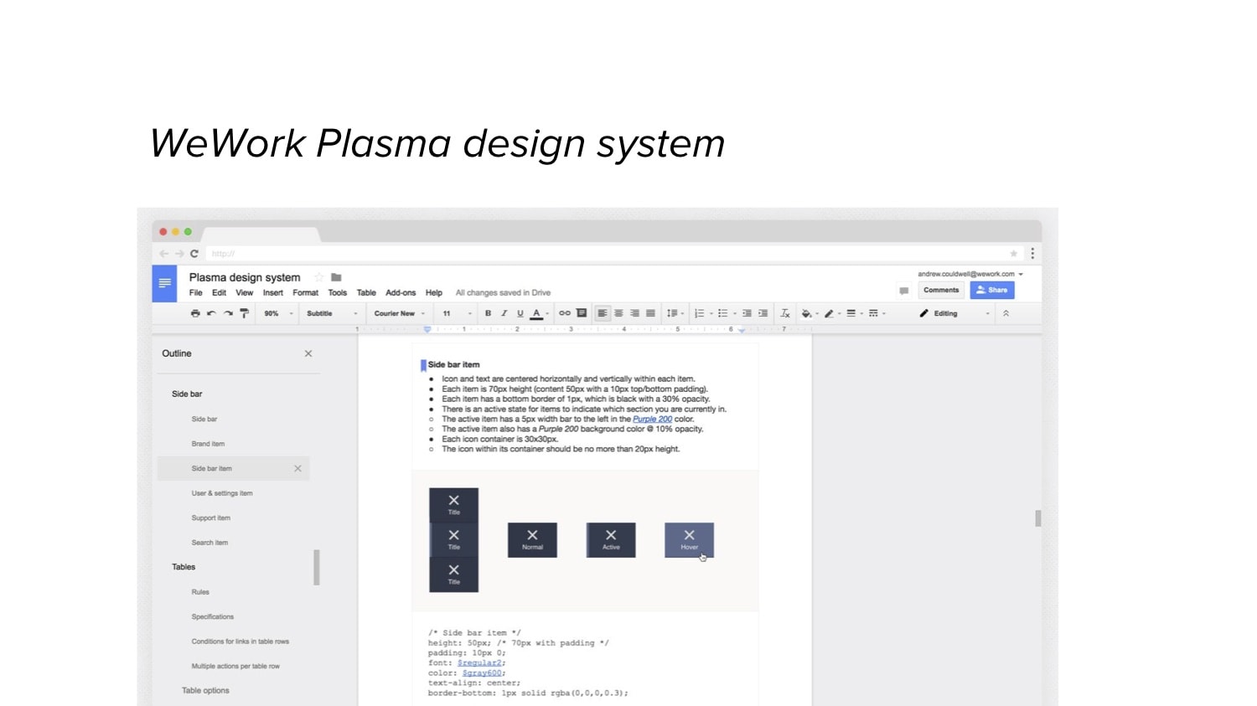Open the Help menu
Screen dimensions: 1257x706
[433, 293]
